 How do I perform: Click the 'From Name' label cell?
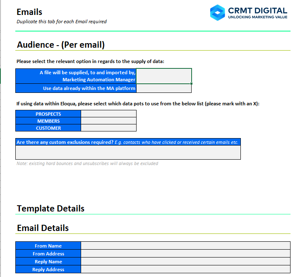[x=48, y=245]
